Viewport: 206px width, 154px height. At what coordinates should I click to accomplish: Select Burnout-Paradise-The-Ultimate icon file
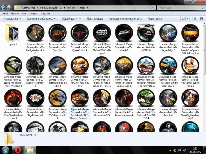pos(146,72)
